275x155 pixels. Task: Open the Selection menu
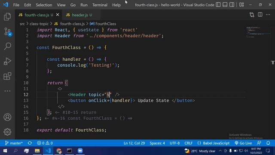[44, 5]
